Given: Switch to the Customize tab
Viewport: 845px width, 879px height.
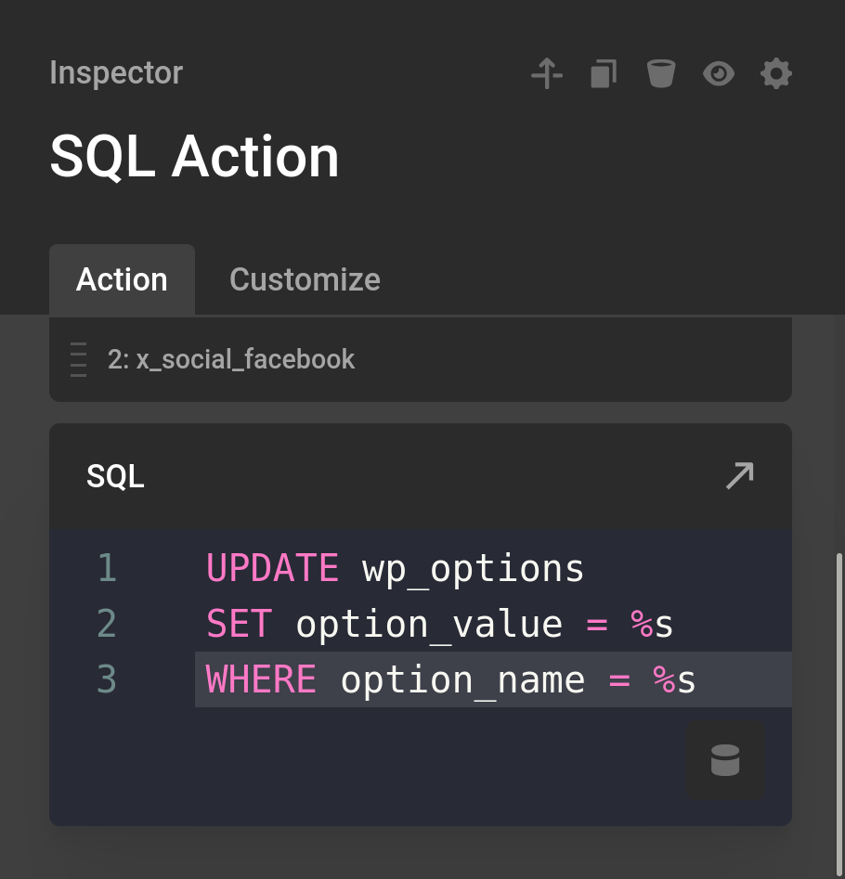Looking at the screenshot, I should pyautogui.click(x=305, y=279).
